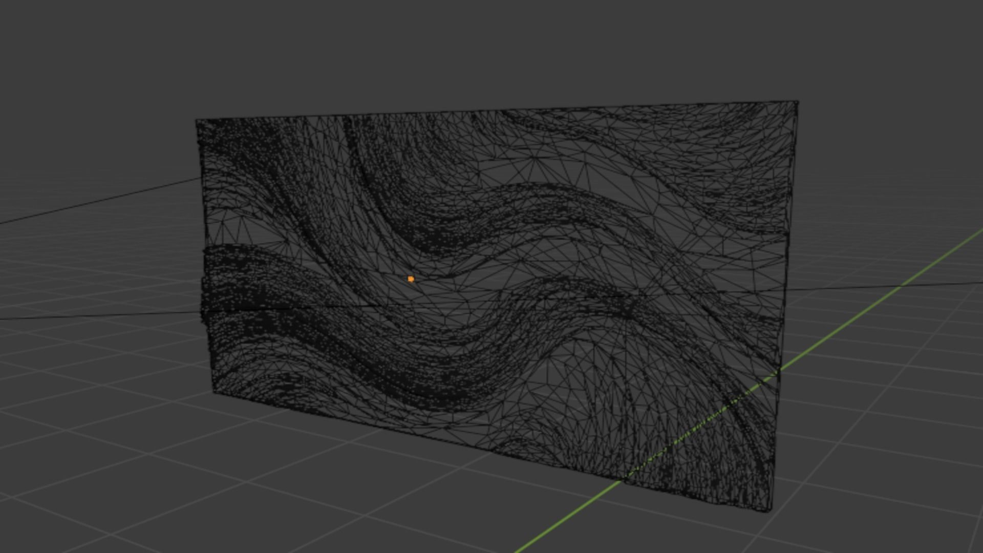Click the green Y axis line below the mesh
The height and width of the screenshot is (553, 983).
click(568, 517)
